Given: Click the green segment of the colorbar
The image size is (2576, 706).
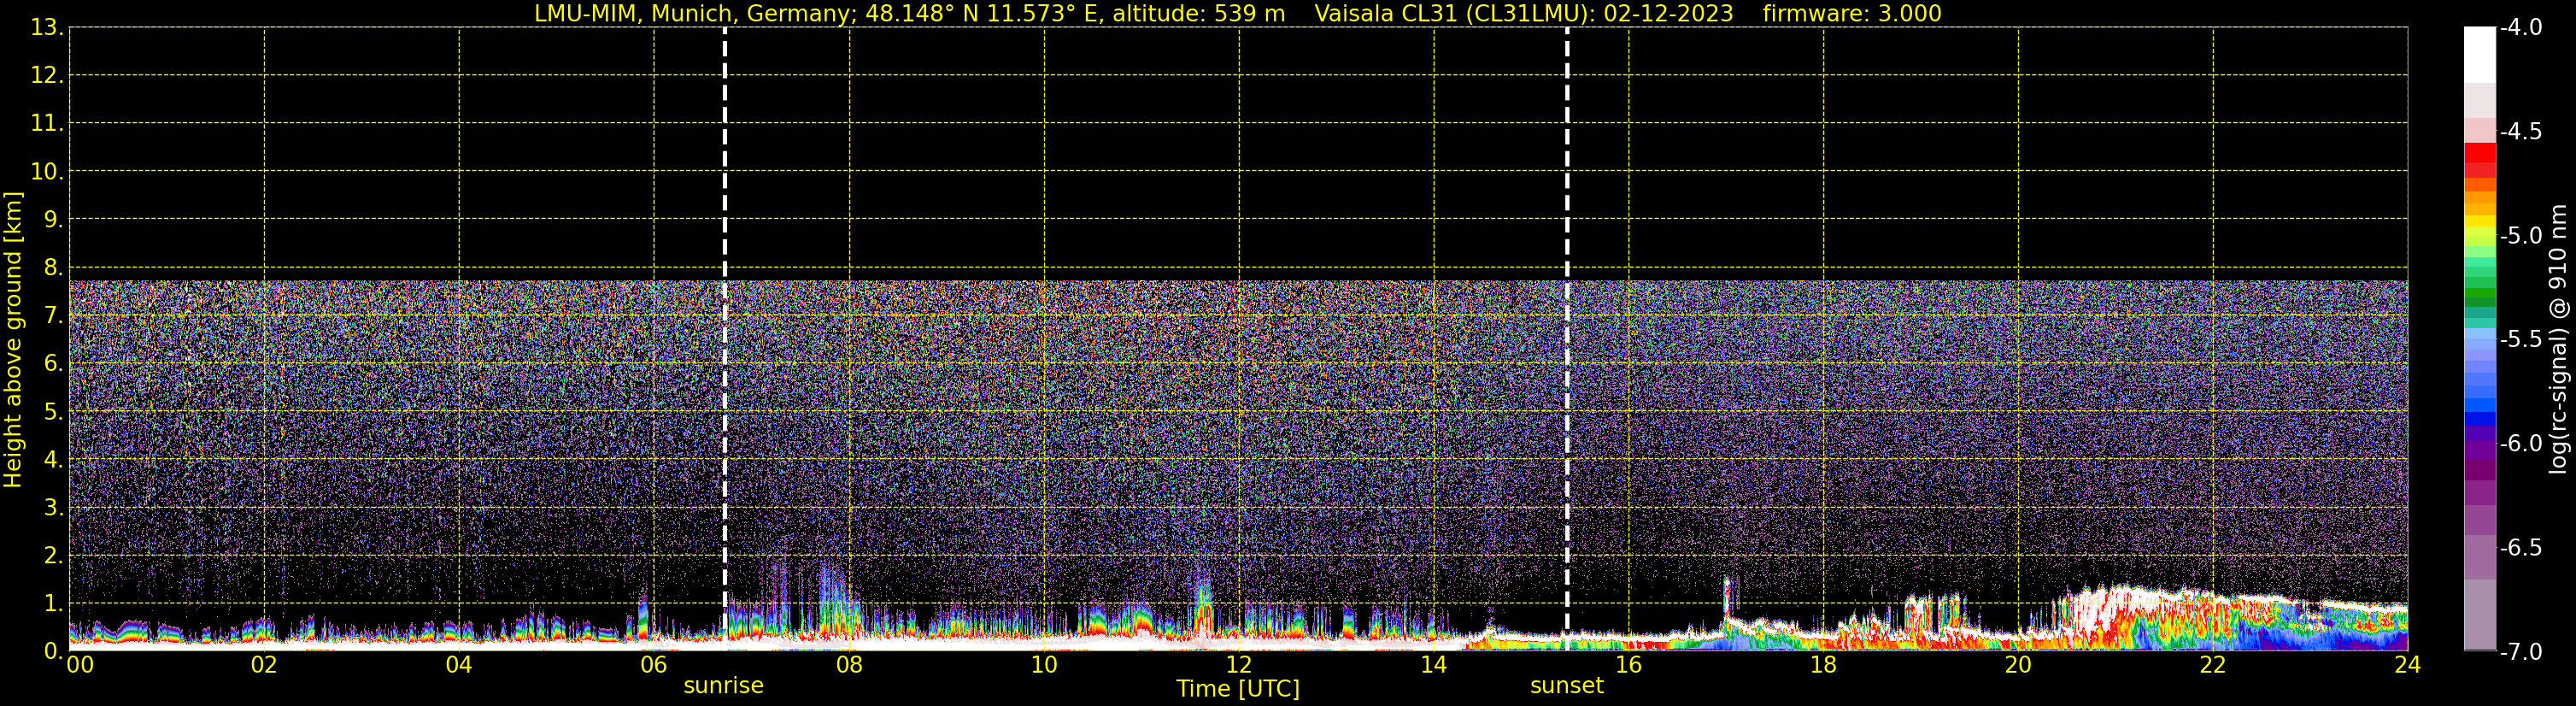Looking at the screenshot, I should point(2479,295).
